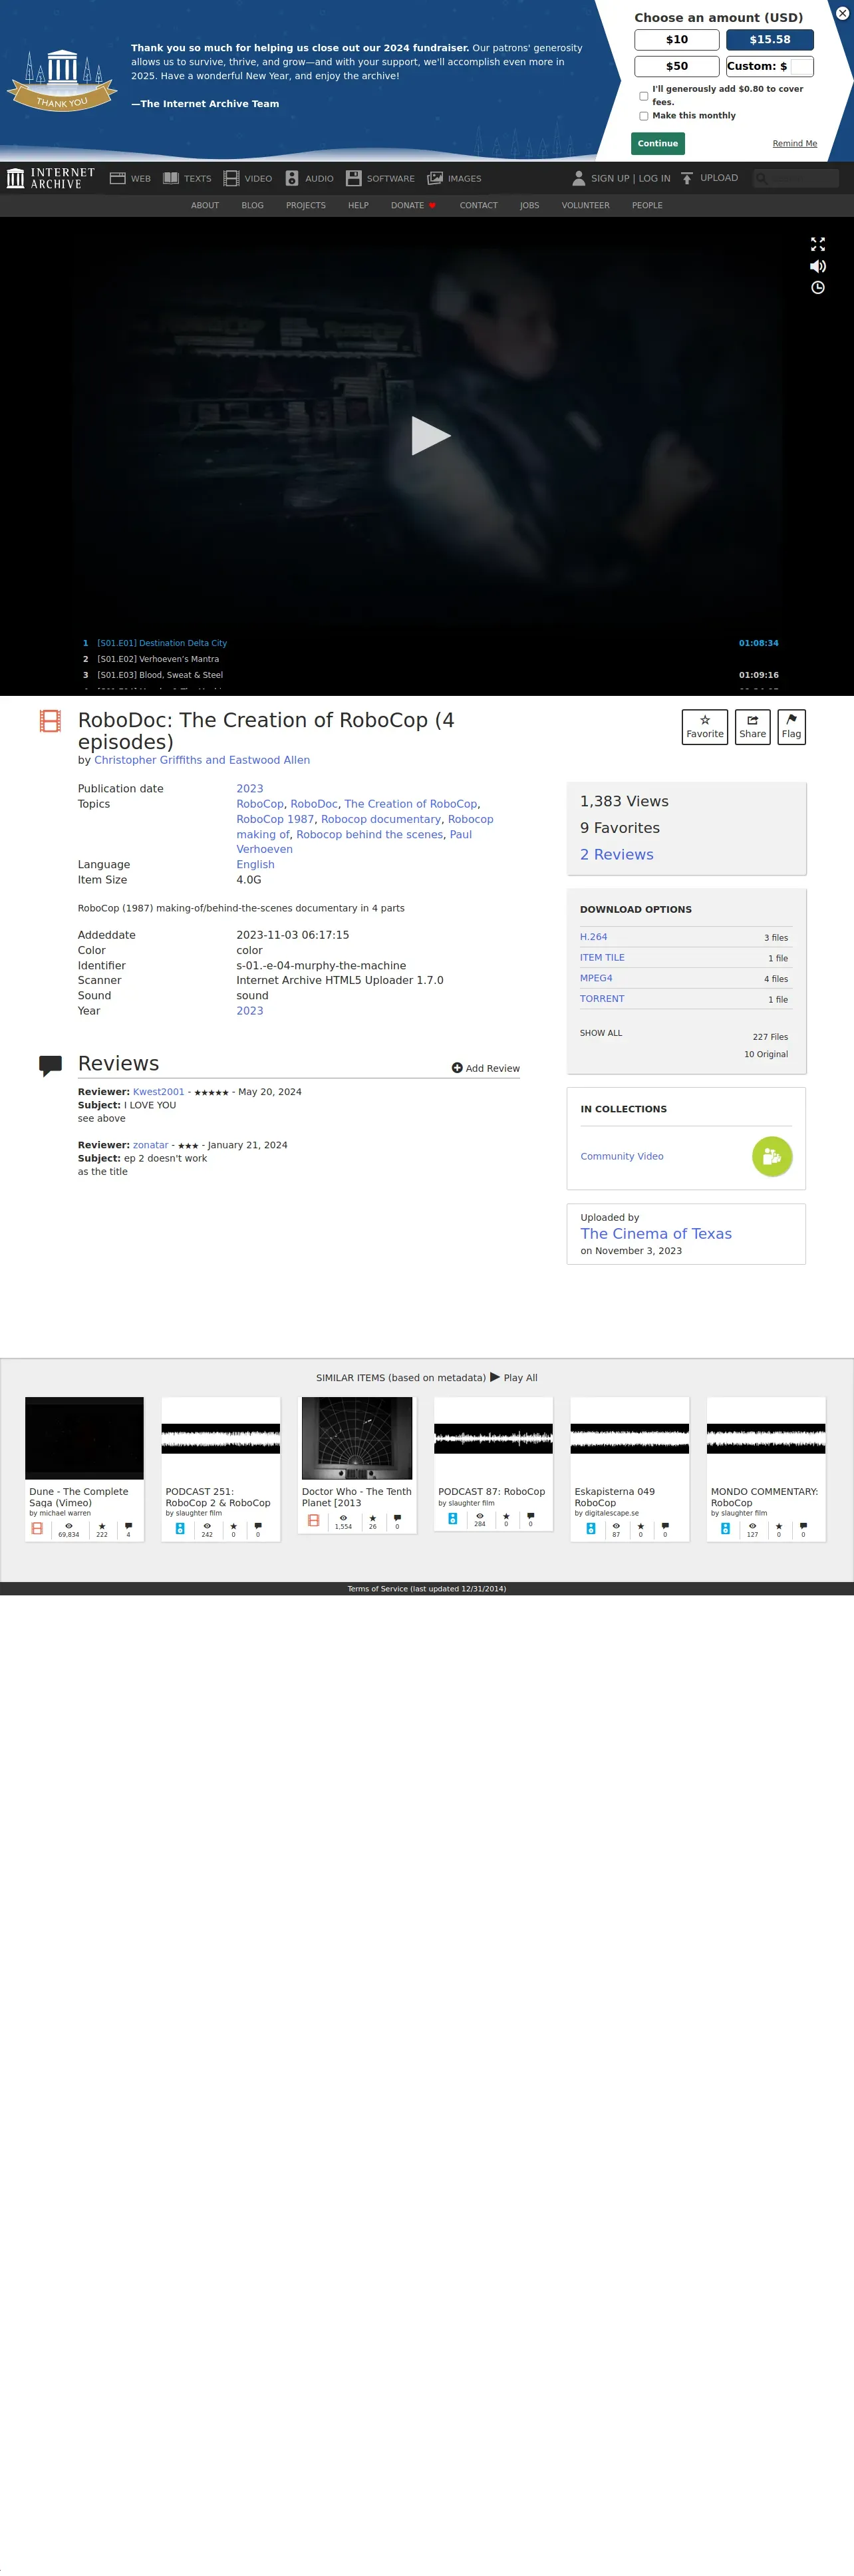Open reviewer Kwest2001 profile
The height and width of the screenshot is (2576, 854).
pyautogui.click(x=159, y=1092)
